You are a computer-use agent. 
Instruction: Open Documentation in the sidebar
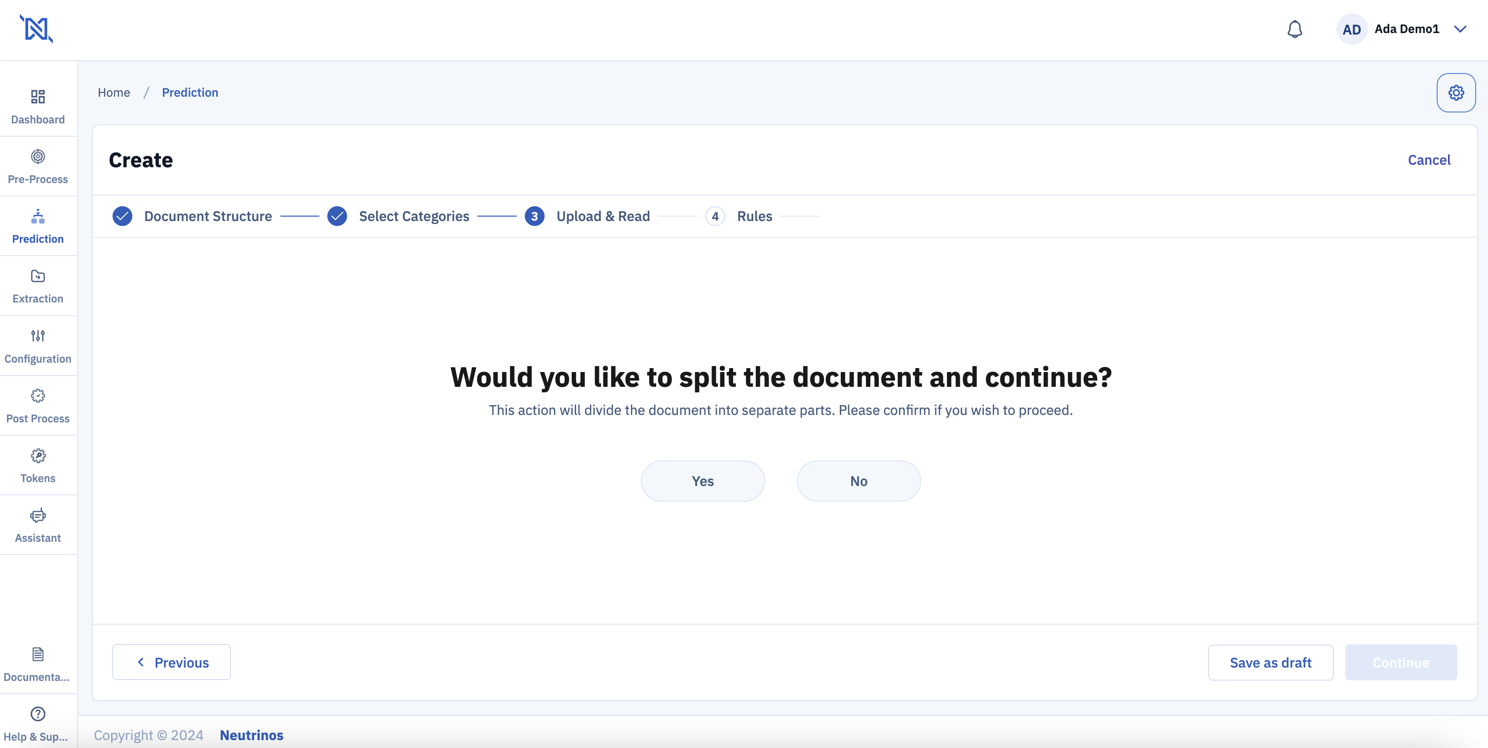pyautogui.click(x=38, y=664)
